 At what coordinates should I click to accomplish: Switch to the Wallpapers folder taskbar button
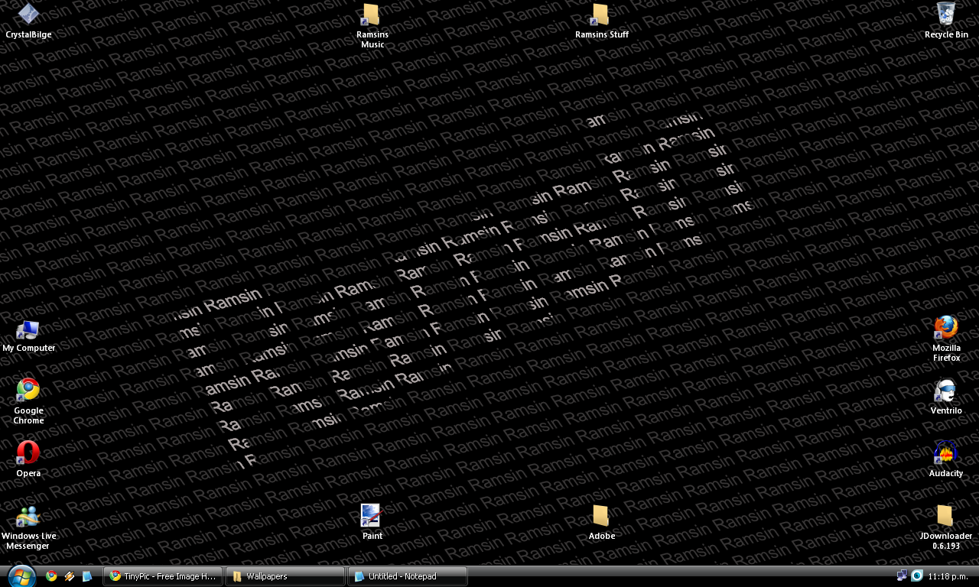(x=285, y=576)
